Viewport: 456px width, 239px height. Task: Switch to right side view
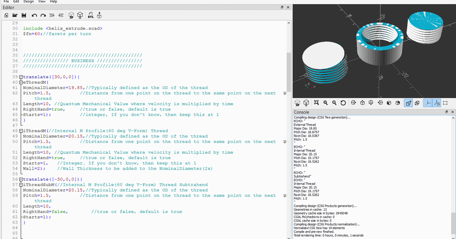pos(354,102)
